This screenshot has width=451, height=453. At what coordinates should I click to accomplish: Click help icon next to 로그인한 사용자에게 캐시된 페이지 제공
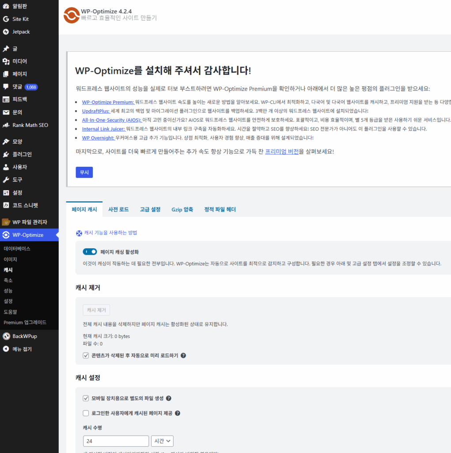point(178,414)
